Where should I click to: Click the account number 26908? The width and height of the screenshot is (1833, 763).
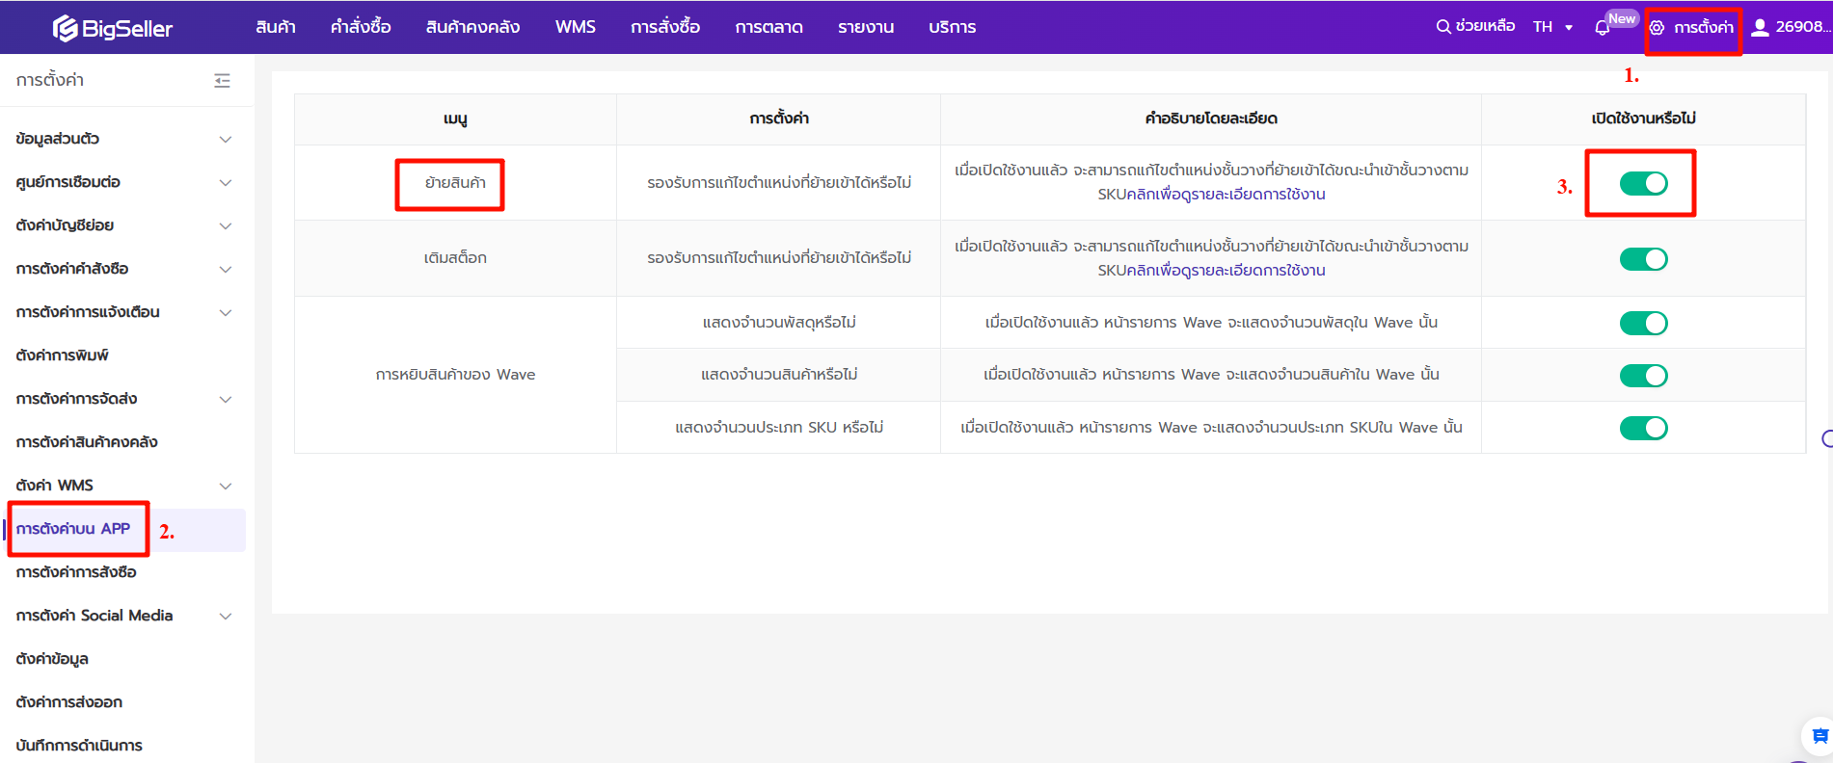coord(1801,27)
